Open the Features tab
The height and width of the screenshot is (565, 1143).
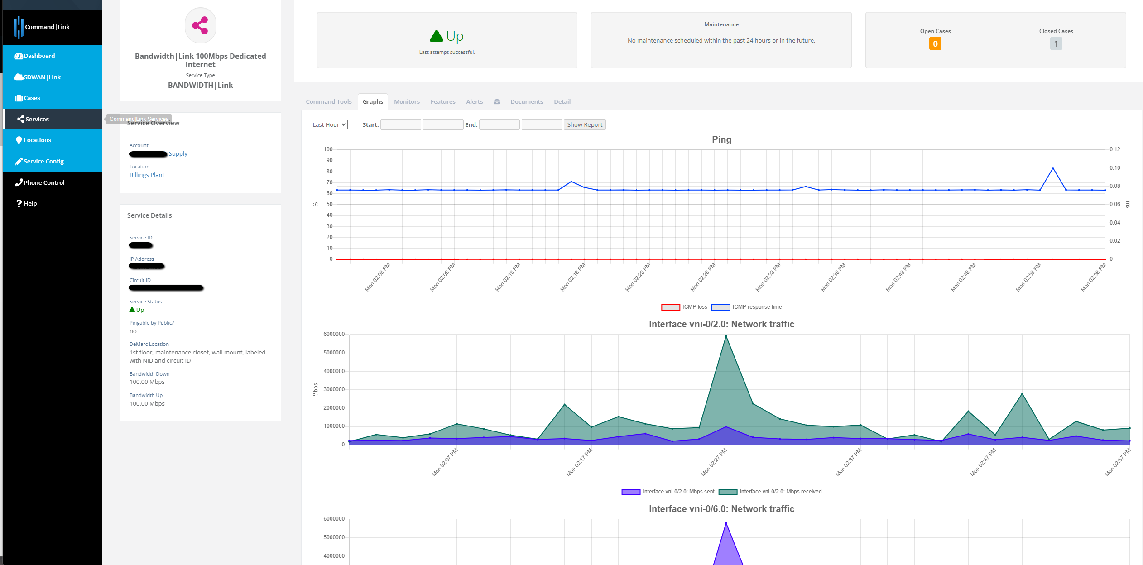[443, 102]
